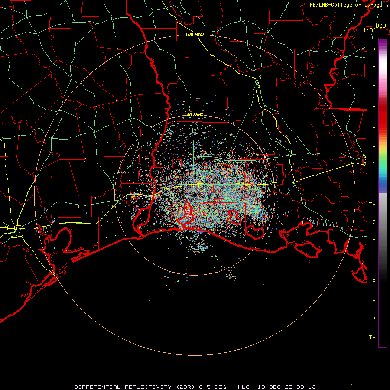Select the -1 tick on the scale
Viewport: 390px width, 390px height.
tap(372, 203)
